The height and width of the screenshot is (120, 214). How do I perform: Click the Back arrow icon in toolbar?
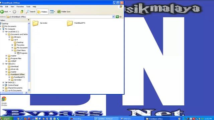tap(2, 12)
